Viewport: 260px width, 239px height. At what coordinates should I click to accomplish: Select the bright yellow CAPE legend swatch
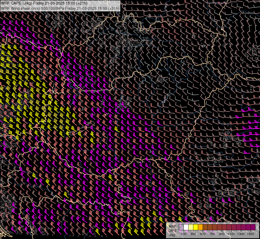tap(196, 227)
